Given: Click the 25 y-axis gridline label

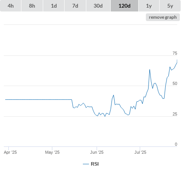Looking at the screenshot, I should [x=175, y=114].
